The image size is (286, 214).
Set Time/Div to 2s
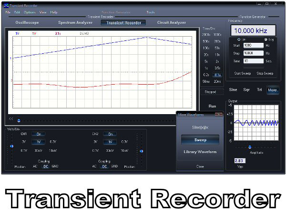coord(217,61)
